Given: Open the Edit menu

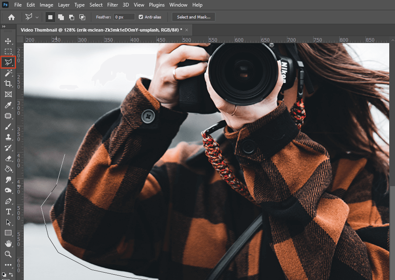Looking at the screenshot, I should [31, 5].
